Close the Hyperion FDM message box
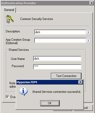Viewport: 95px width, 113px height. [80, 82]
